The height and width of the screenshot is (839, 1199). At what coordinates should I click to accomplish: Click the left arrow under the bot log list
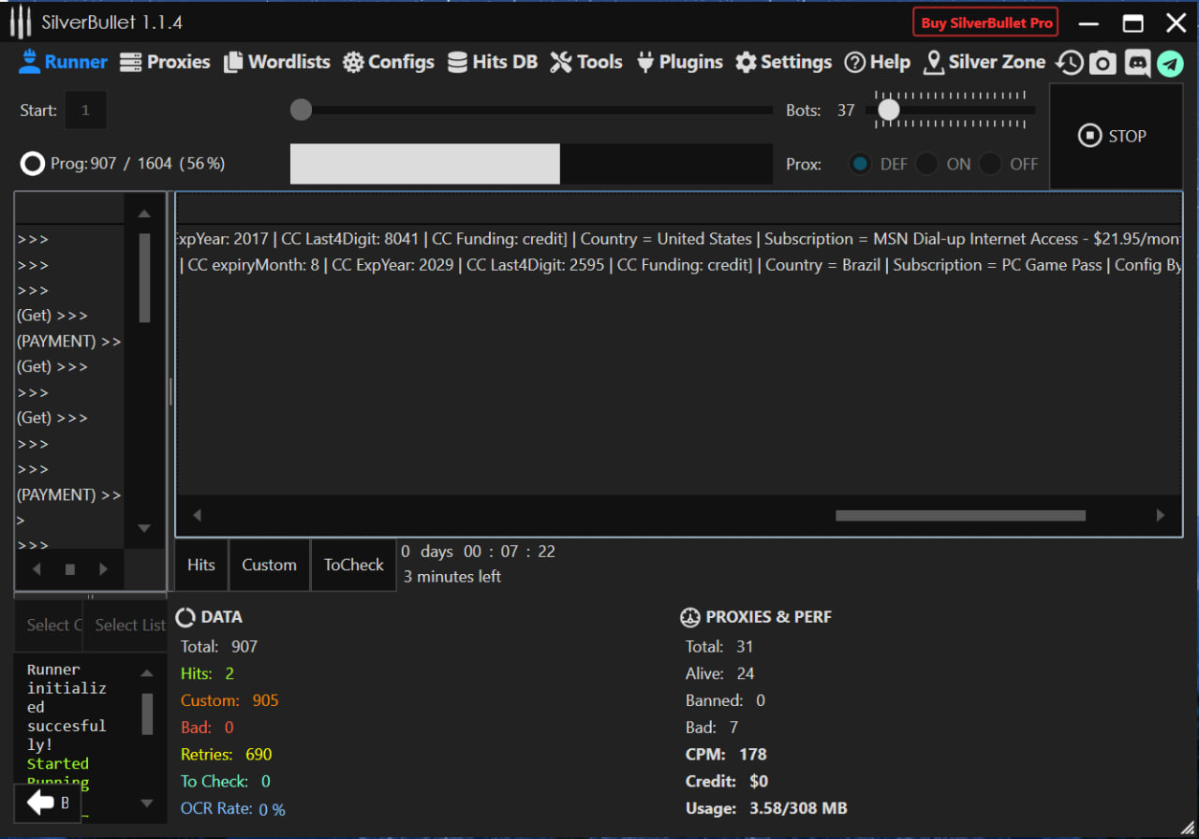tap(37, 569)
